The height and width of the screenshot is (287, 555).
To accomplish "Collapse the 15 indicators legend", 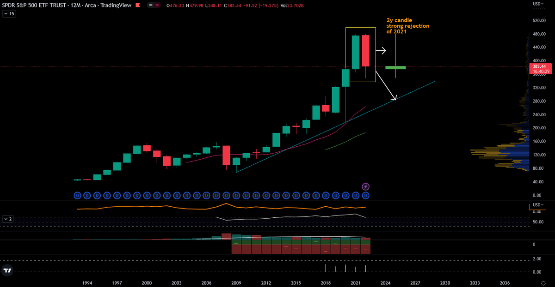I will coord(9,14).
